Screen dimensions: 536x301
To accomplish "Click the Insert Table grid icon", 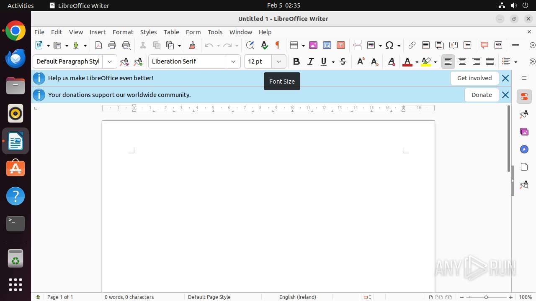I will click(294, 46).
